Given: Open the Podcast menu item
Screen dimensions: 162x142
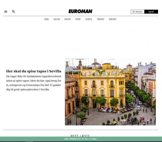Looking at the screenshot, I should coord(100,19).
